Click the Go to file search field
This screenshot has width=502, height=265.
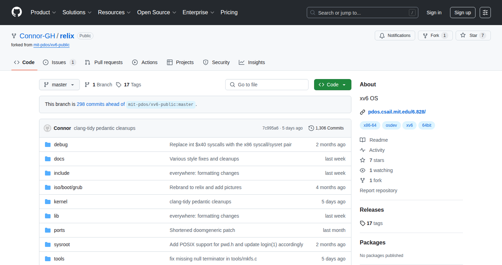[267, 85]
